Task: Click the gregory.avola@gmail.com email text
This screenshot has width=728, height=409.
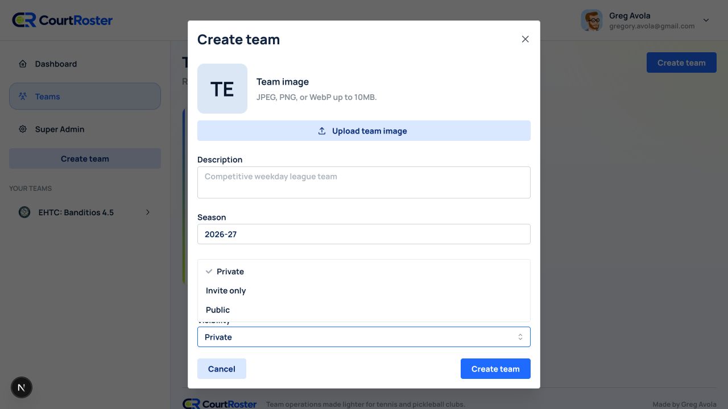Action: [652, 26]
